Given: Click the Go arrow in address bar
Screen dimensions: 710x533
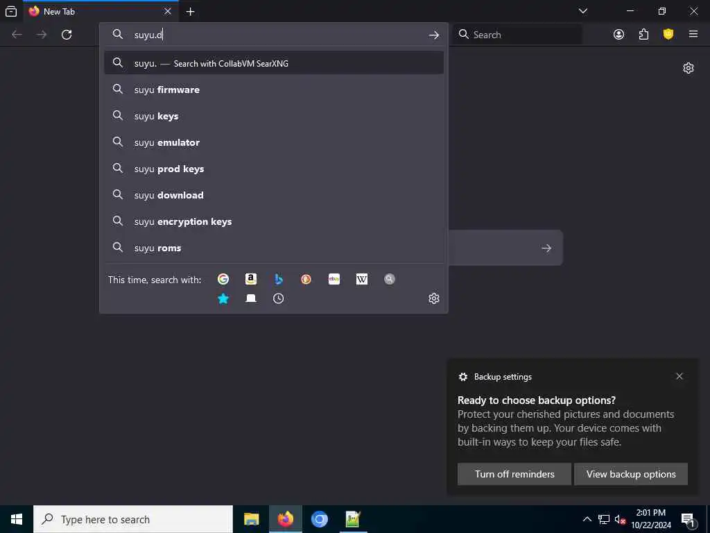Looking at the screenshot, I should (x=434, y=35).
